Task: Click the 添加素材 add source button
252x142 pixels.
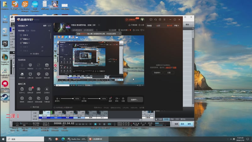Action: (34, 54)
